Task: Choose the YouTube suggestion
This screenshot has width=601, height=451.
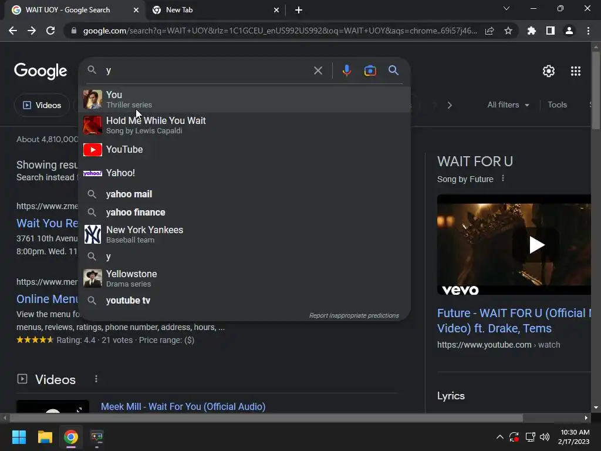Action: (245, 150)
